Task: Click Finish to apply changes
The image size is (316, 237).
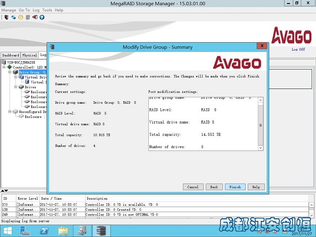Action: tap(235, 187)
